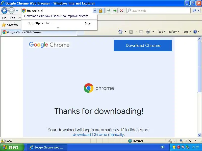This screenshot has height=151, width=202.
Task: Click the Windows Start button
Action: pyautogui.click(x=12, y=147)
